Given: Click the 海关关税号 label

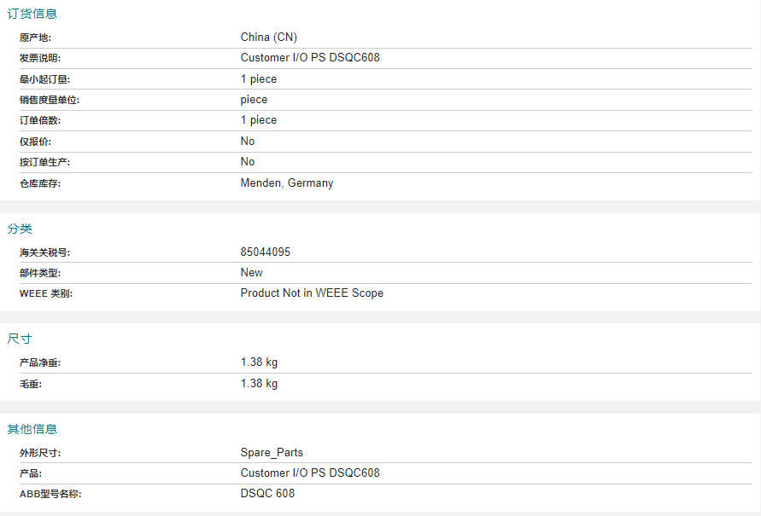Looking at the screenshot, I should 44,253.
